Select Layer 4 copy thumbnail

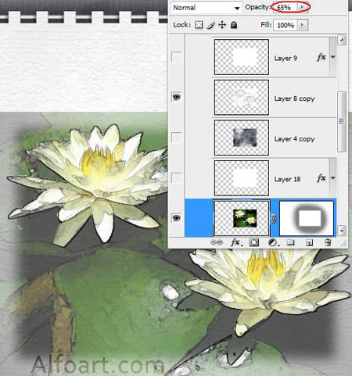click(242, 138)
